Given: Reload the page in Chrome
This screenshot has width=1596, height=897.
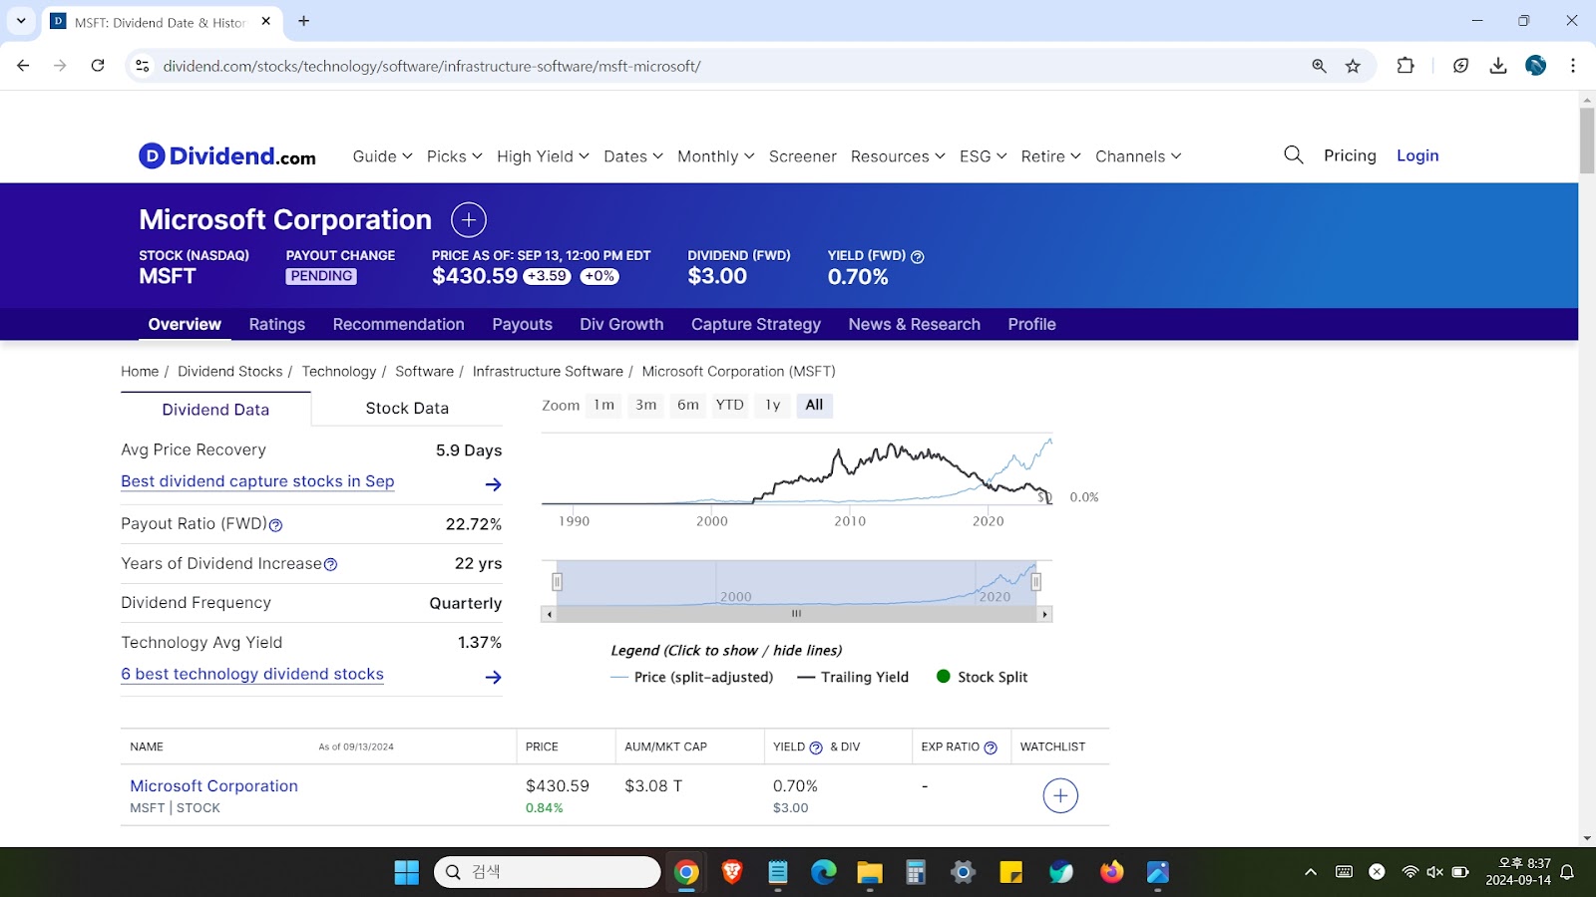Looking at the screenshot, I should pyautogui.click(x=98, y=66).
